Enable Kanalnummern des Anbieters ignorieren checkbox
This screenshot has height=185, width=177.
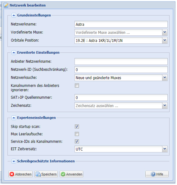coord(77,86)
